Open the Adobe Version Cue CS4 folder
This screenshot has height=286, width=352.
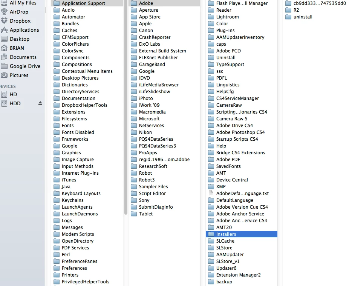pos(242,207)
